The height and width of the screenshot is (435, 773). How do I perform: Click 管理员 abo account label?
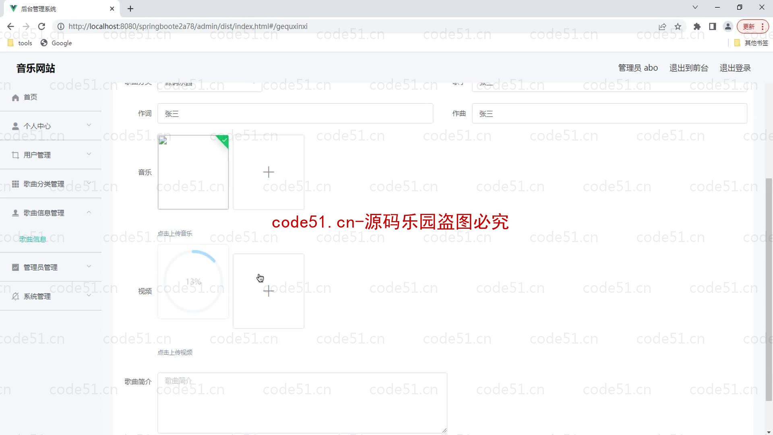pos(638,68)
